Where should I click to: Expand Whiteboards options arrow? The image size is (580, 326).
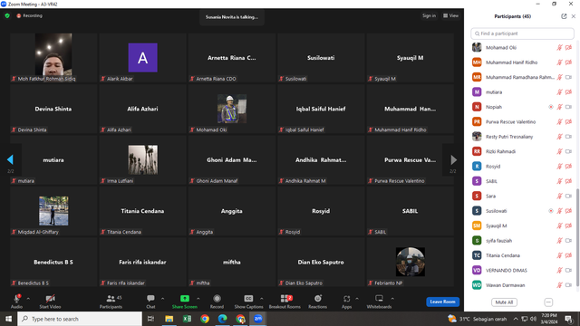click(392, 298)
